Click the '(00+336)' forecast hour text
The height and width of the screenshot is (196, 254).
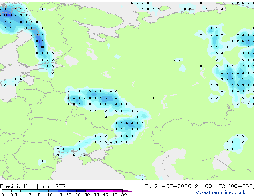241,186
